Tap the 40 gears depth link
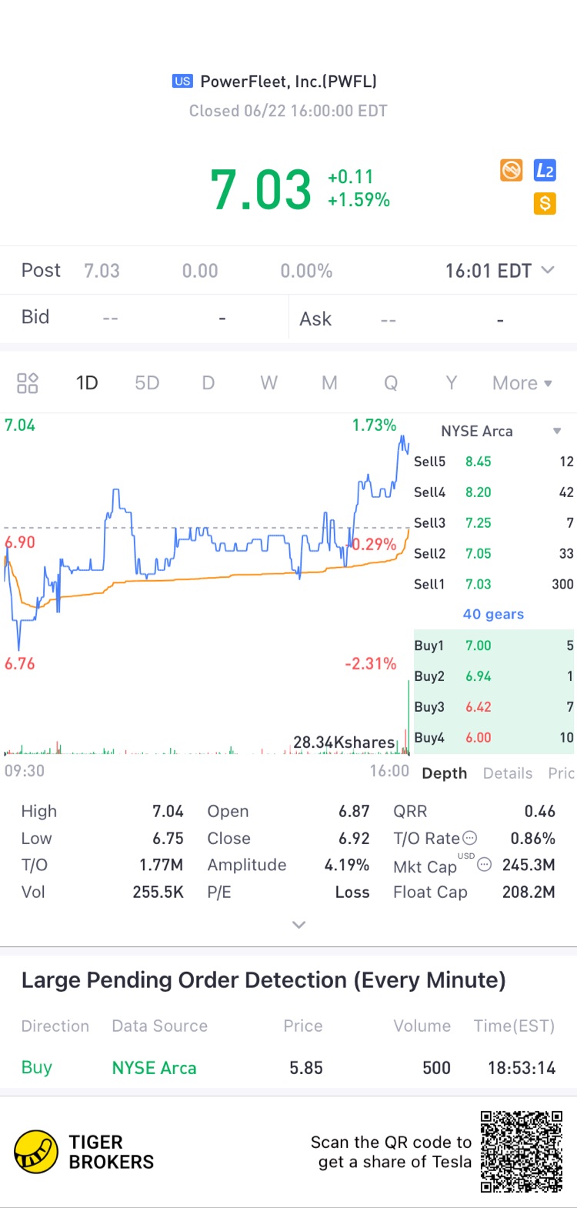The width and height of the screenshot is (577, 1208). pos(493,614)
